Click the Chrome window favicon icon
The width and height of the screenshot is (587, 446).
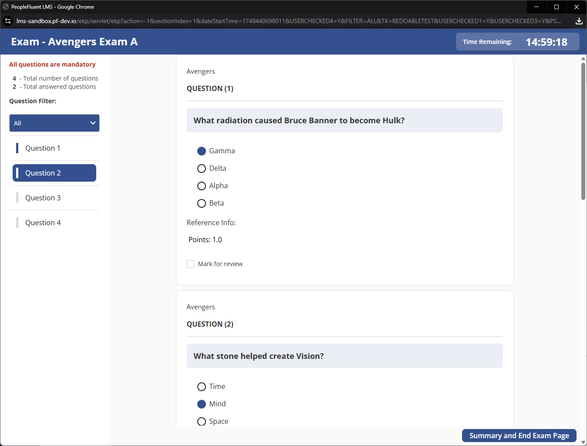coord(6,7)
